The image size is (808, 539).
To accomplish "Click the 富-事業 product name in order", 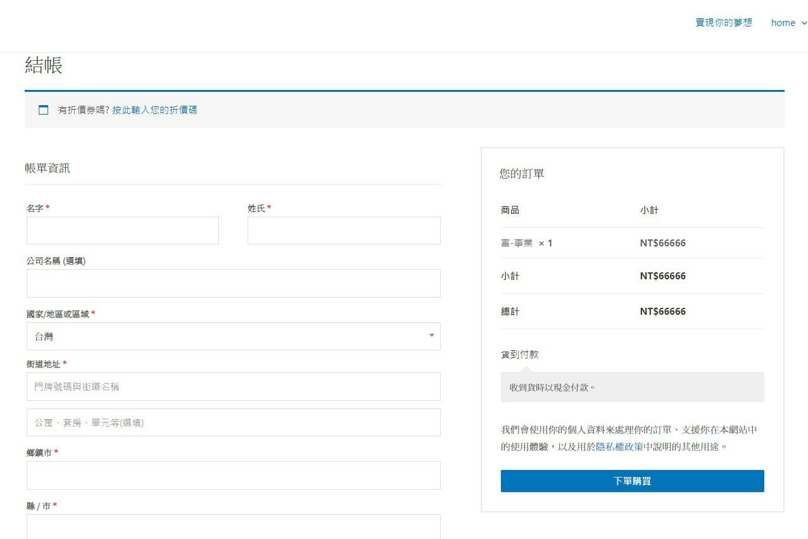I will [x=517, y=243].
